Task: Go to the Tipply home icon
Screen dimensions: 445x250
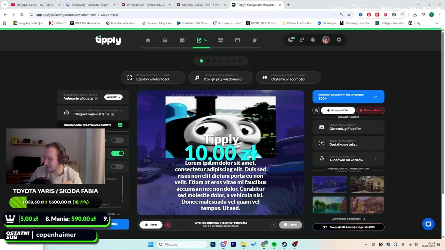Action: tap(148, 40)
